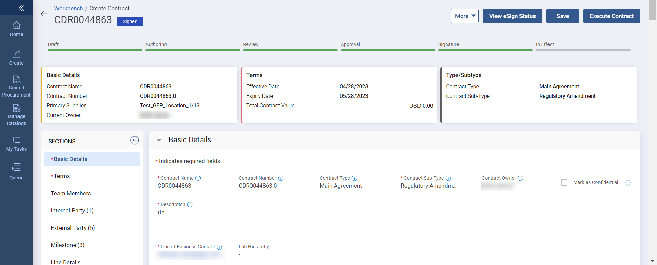Click the Execute Contract button
Screen dimensions: 657x265
pyautogui.click(x=611, y=16)
